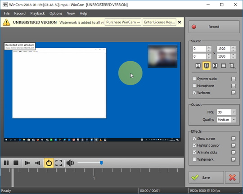
Task: Open the Options menu
Action: [56, 14]
